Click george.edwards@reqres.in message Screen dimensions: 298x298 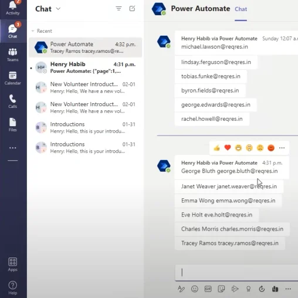[x=216, y=105]
